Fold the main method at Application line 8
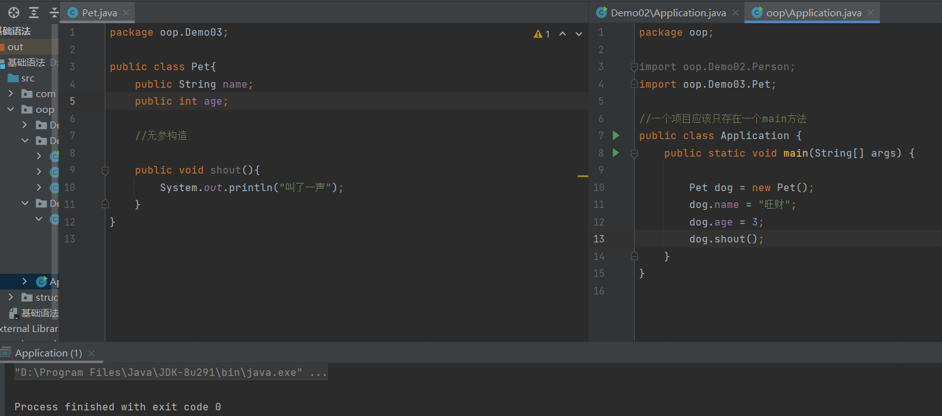 [x=635, y=153]
